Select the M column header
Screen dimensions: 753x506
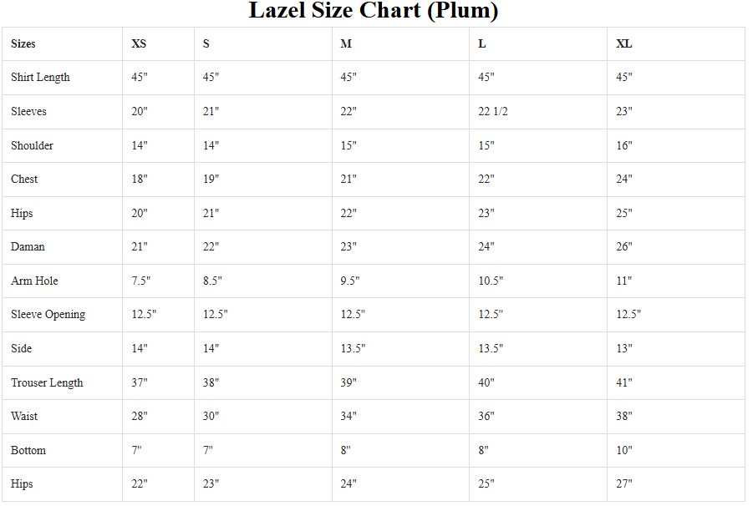346,44
